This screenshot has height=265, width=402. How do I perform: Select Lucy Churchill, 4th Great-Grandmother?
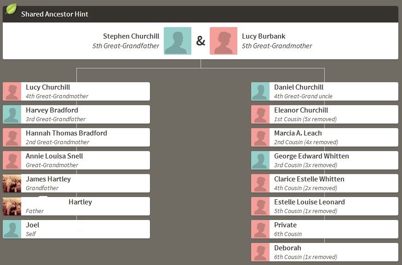(48, 87)
